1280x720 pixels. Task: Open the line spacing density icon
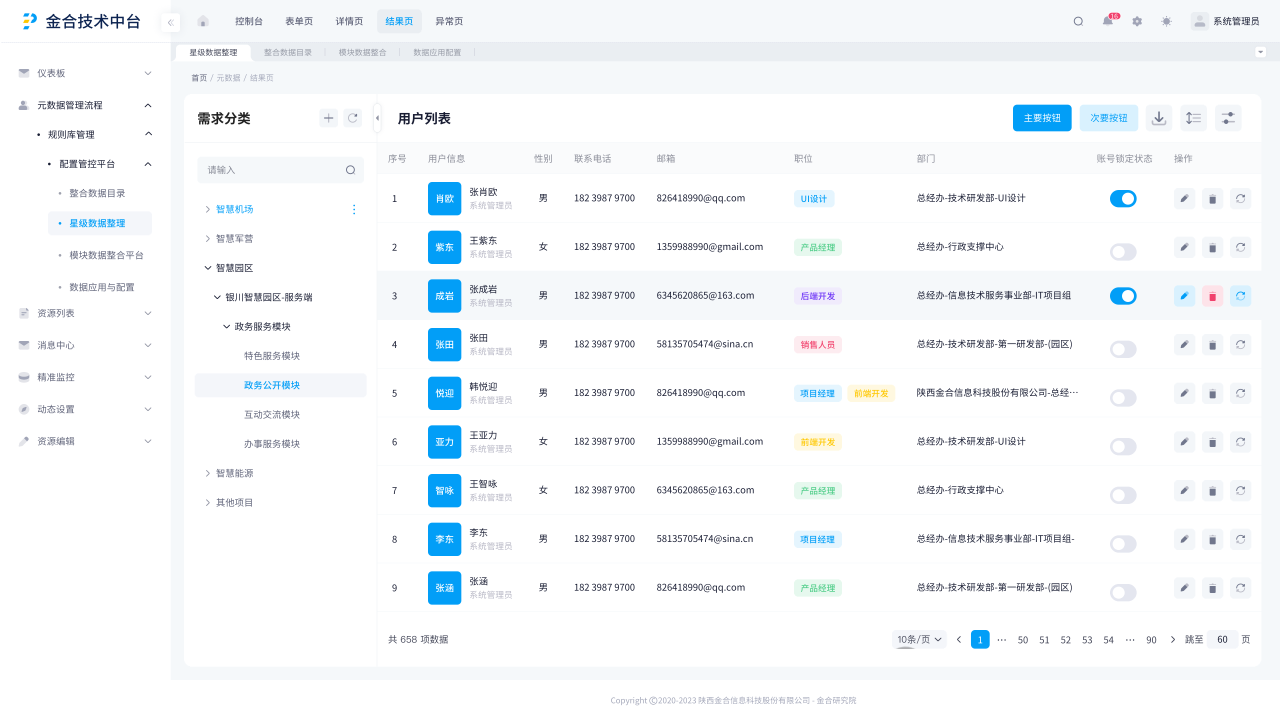pyautogui.click(x=1193, y=118)
